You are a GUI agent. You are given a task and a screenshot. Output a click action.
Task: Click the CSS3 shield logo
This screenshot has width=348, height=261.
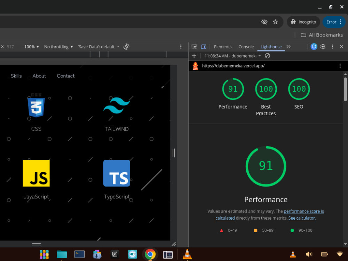pyautogui.click(x=36, y=105)
